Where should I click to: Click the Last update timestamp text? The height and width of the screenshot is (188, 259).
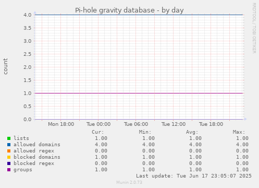pyautogui.click(x=194, y=176)
